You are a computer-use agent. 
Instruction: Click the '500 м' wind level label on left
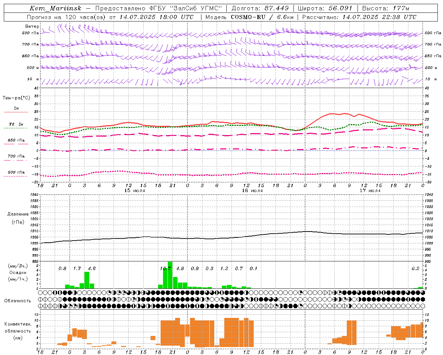pos(33,68)
